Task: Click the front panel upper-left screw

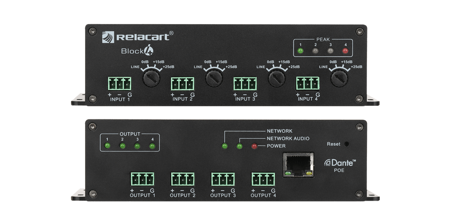Action: (92, 31)
